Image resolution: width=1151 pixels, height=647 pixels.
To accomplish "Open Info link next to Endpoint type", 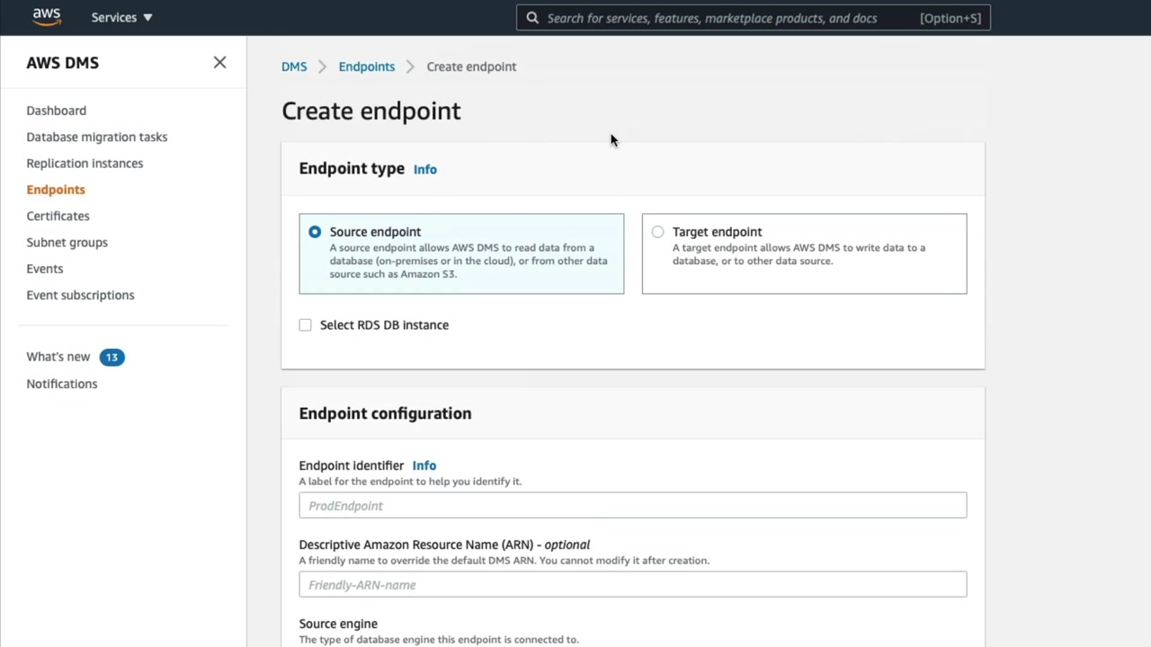I will coord(424,169).
